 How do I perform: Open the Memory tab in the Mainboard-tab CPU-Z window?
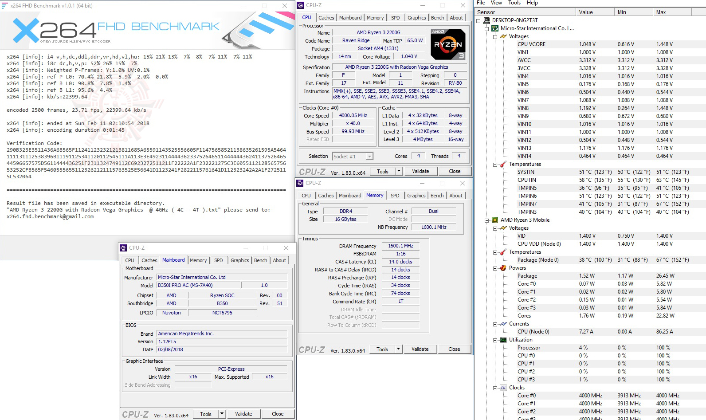point(198,260)
